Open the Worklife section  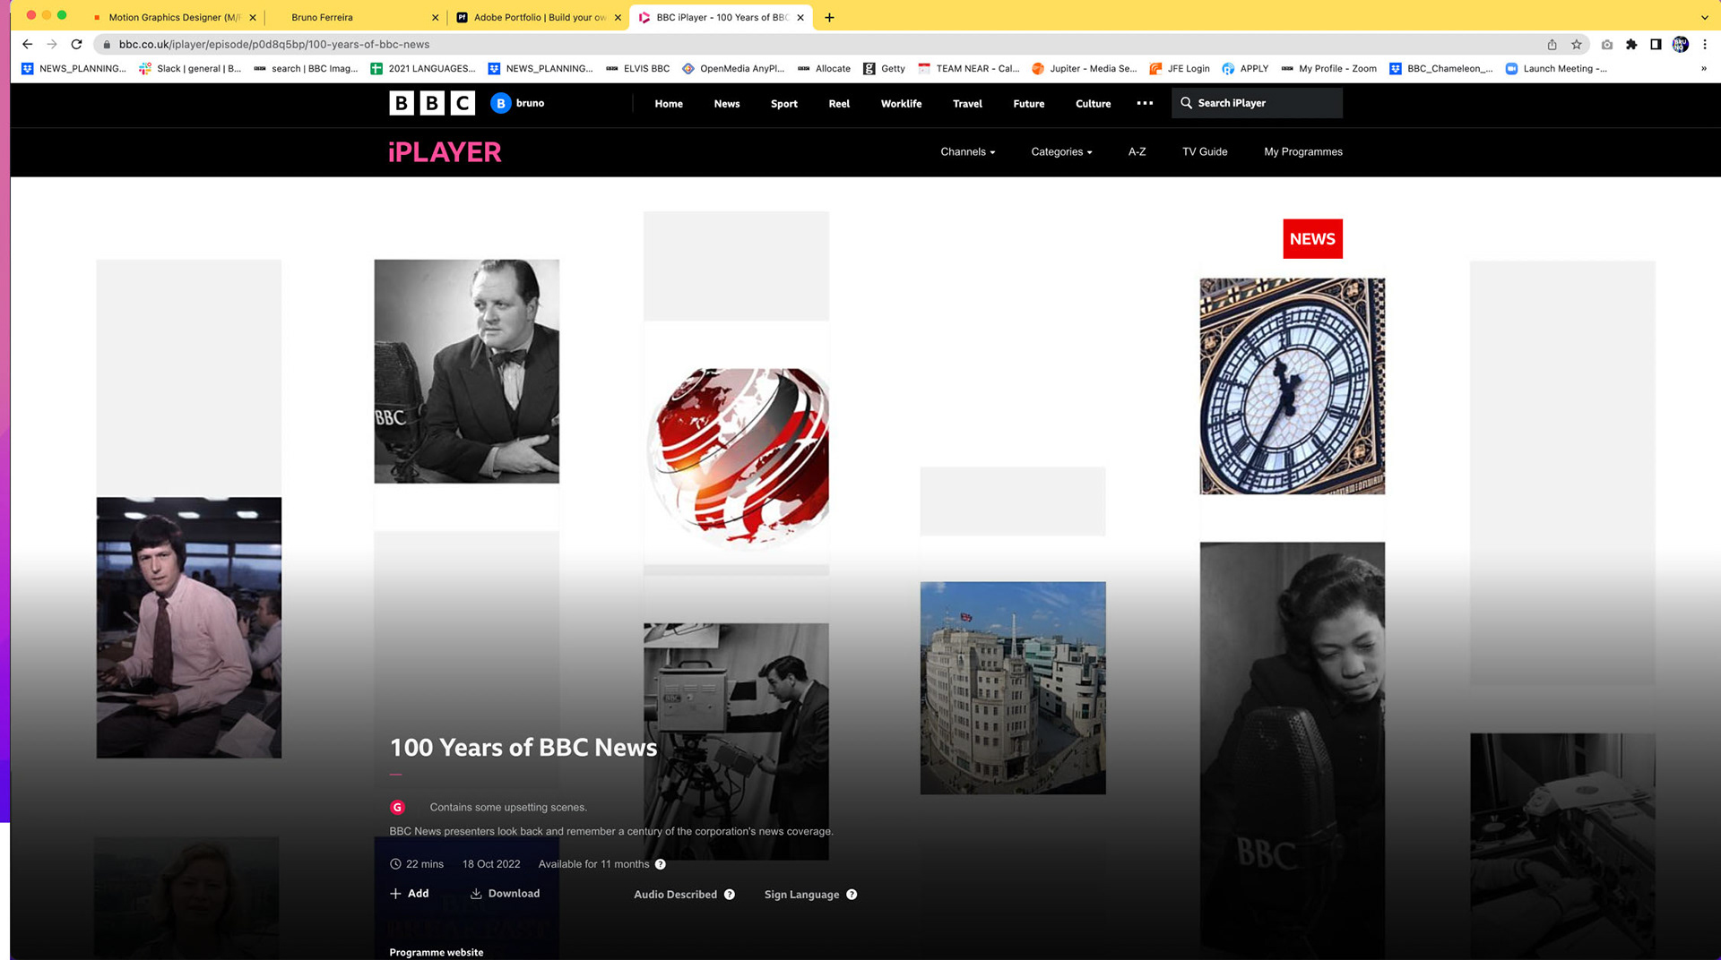click(901, 104)
